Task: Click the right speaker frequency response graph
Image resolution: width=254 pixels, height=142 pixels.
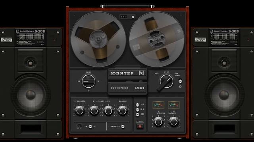Action: point(225,37)
